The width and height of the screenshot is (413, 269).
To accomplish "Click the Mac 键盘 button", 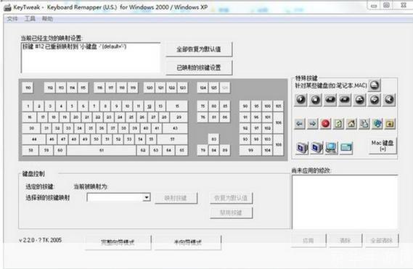I will click(x=383, y=146).
